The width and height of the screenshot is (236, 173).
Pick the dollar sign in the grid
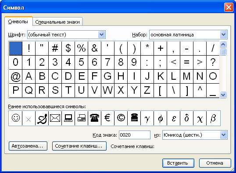click(x=68, y=49)
